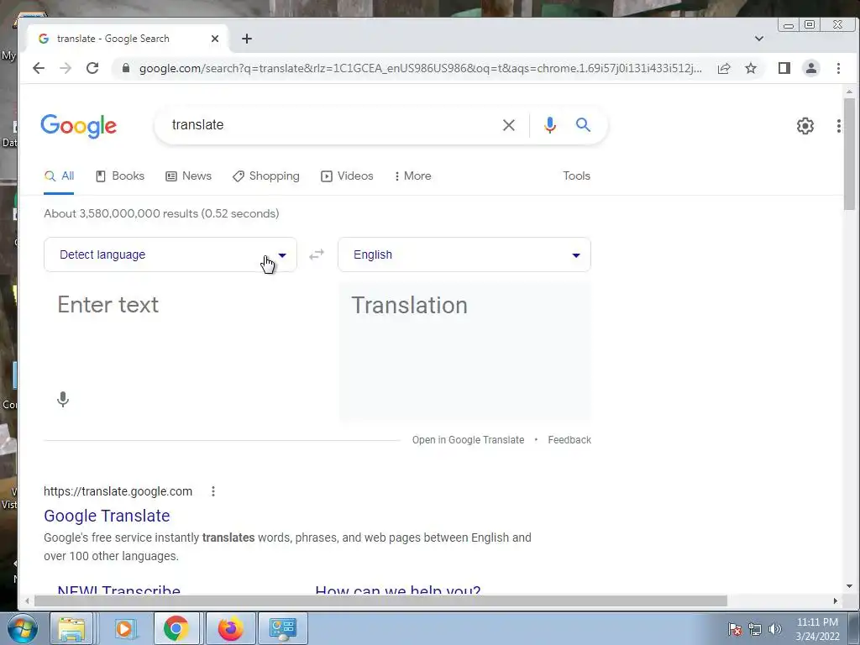Open the How can we help you? sitelink
Image resolution: width=860 pixels, height=645 pixels.
397,590
